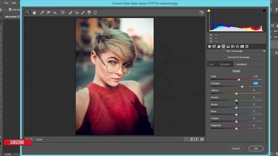Screen dimensions: 278x156
Task: Open the HSL / Grayscale panel flyout menu
Action: [x=264, y=51]
